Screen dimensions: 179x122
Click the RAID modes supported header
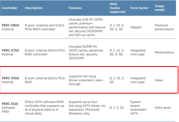point(117,8)
